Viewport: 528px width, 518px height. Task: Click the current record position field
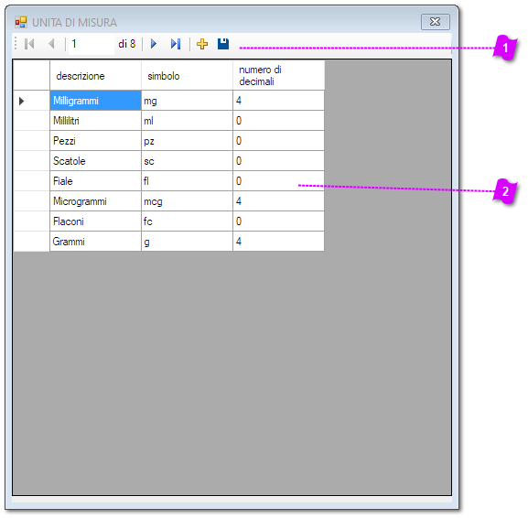92,44
